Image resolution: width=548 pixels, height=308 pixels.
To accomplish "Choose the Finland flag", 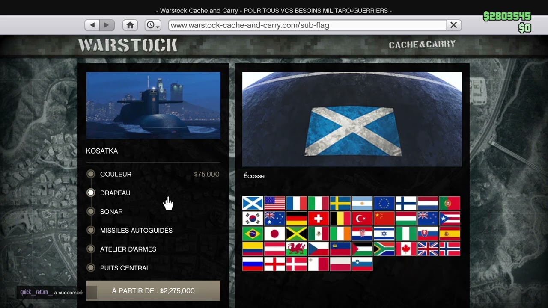I will [x=406, y=203].
